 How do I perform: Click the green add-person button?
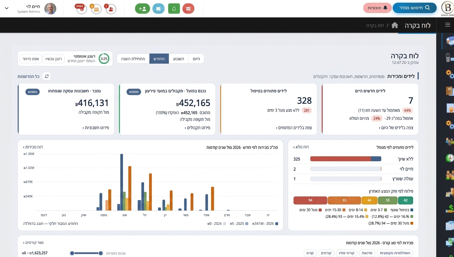(x=142, y=8)
